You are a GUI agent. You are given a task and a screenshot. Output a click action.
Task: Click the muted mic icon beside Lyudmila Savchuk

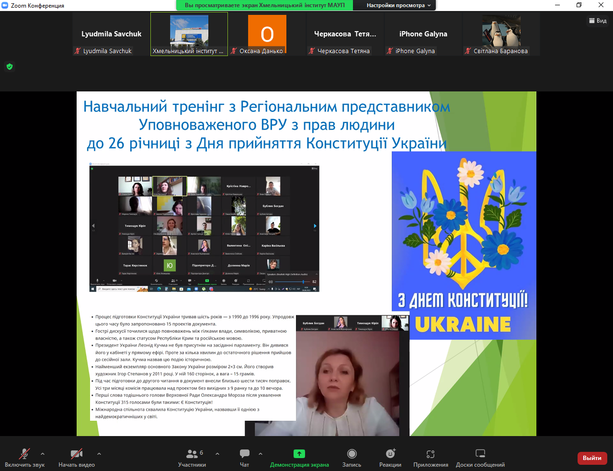coord(78,51)
